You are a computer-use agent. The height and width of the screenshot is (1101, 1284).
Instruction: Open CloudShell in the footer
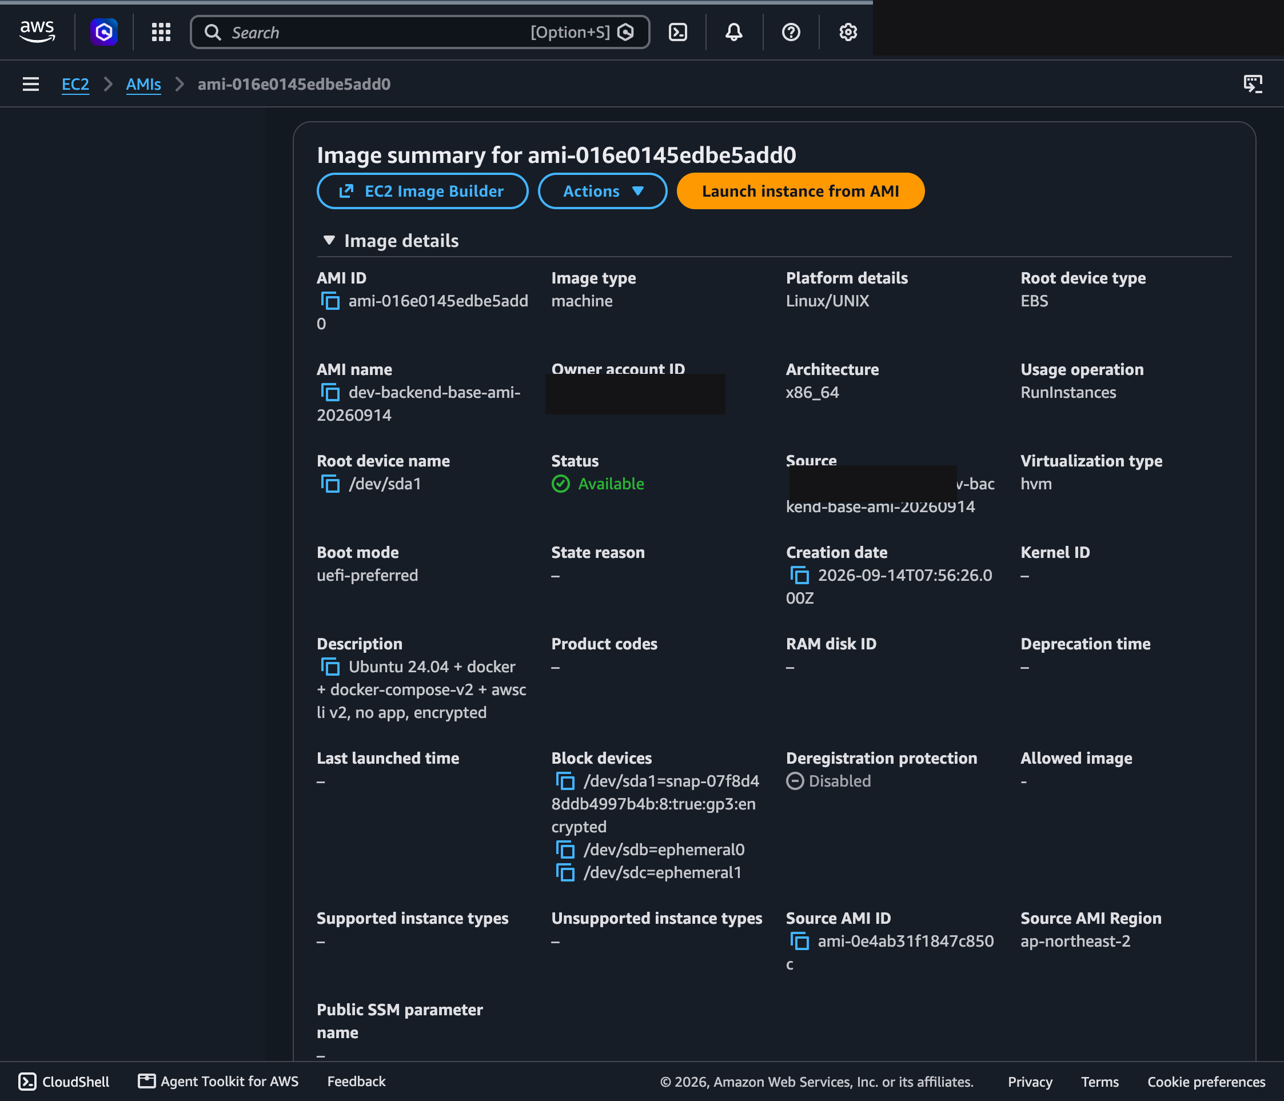64,1081
